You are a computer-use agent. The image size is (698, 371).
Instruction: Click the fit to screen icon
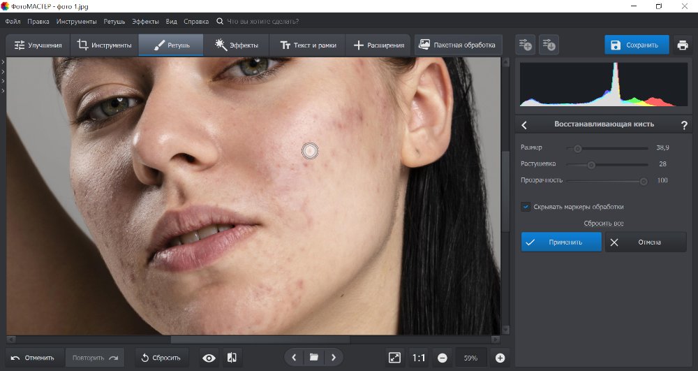[x=394, y=358]
